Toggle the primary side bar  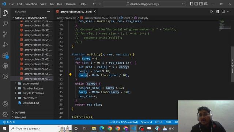pos(191,4)
